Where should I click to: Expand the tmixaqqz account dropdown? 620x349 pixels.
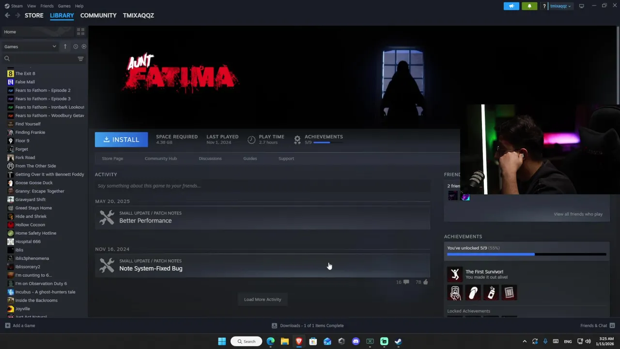point(560,6)
